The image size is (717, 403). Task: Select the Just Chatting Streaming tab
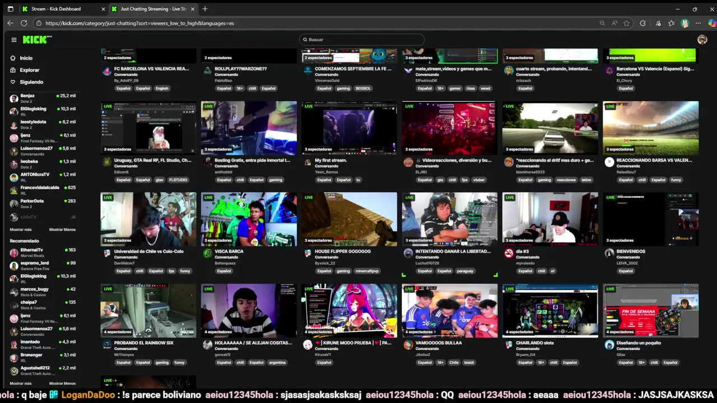click(153, 9)
